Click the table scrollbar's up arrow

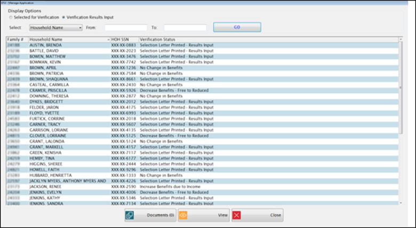pos(401,39)
